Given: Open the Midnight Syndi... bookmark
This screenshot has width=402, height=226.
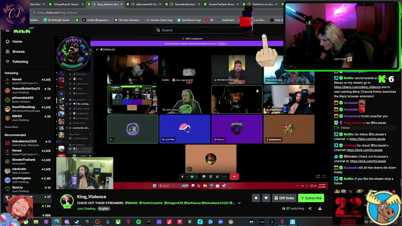Looking at the screenshot, I should click(57, 20).
